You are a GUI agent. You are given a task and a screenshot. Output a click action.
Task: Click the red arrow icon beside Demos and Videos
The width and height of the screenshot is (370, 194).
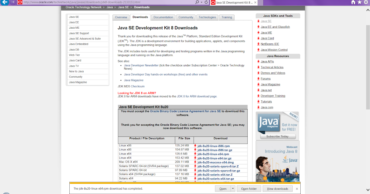258,73
